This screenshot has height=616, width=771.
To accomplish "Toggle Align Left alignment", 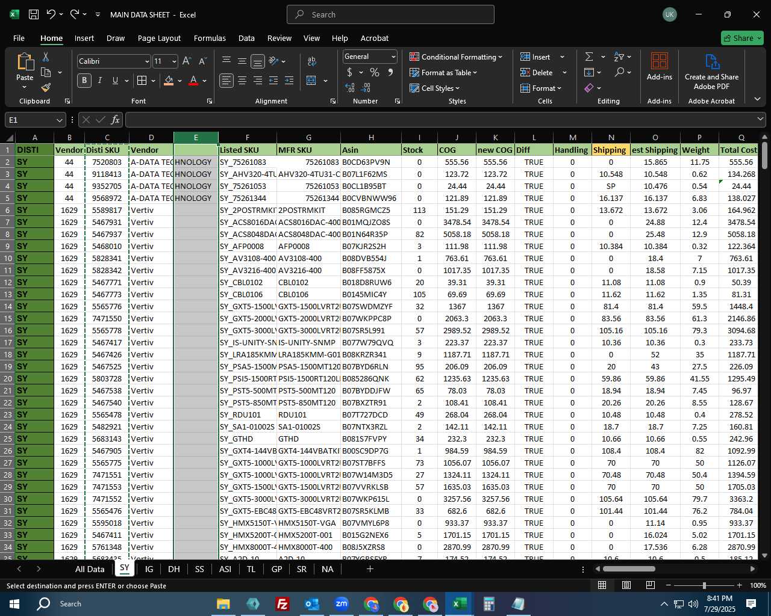I will point(226,81).
